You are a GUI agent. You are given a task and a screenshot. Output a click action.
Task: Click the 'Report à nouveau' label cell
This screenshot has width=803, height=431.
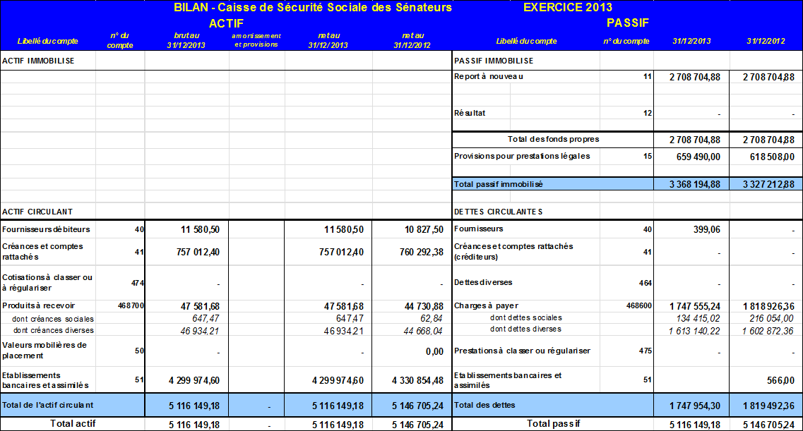coord(489,76)
